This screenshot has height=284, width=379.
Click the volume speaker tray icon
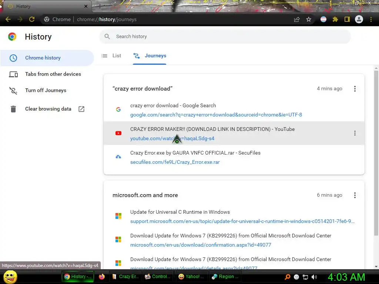coord(314,277)
